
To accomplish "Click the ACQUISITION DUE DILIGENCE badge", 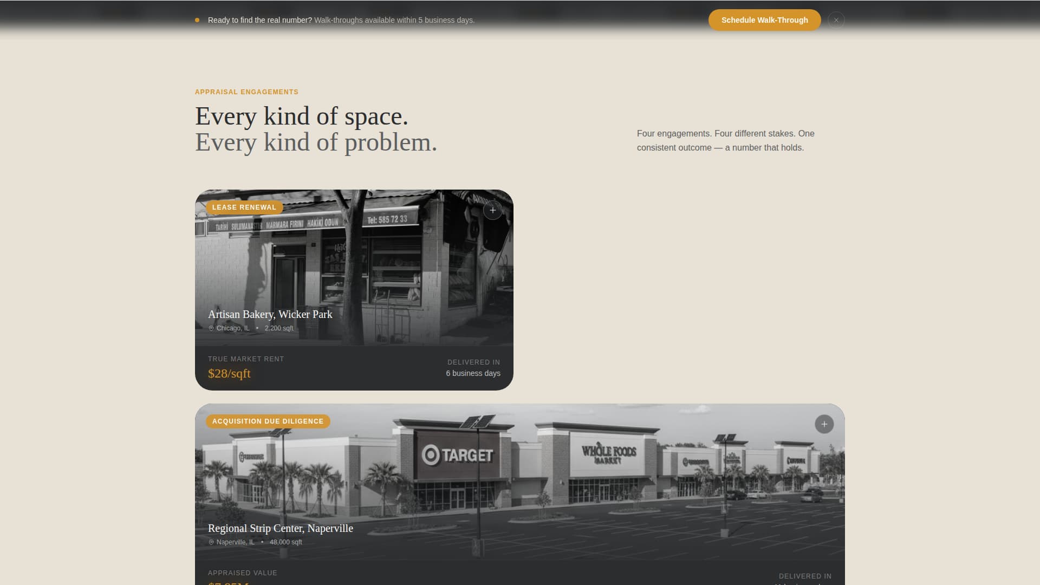I will 268,421.
